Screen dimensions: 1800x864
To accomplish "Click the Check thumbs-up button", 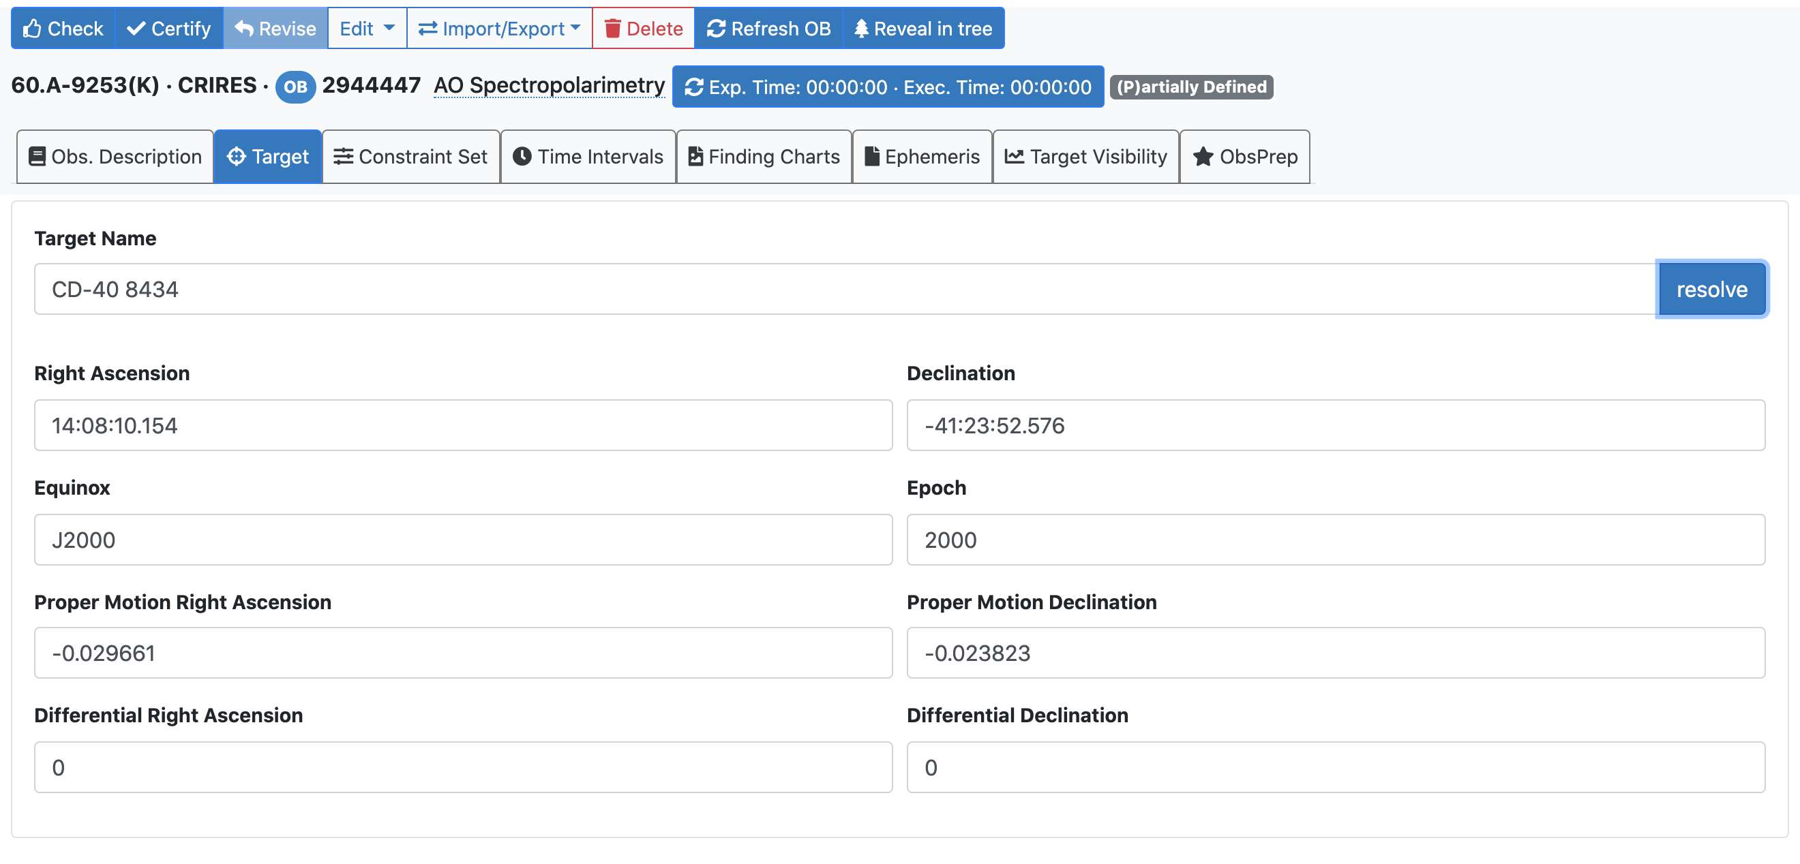I will [x=63, y=29].
